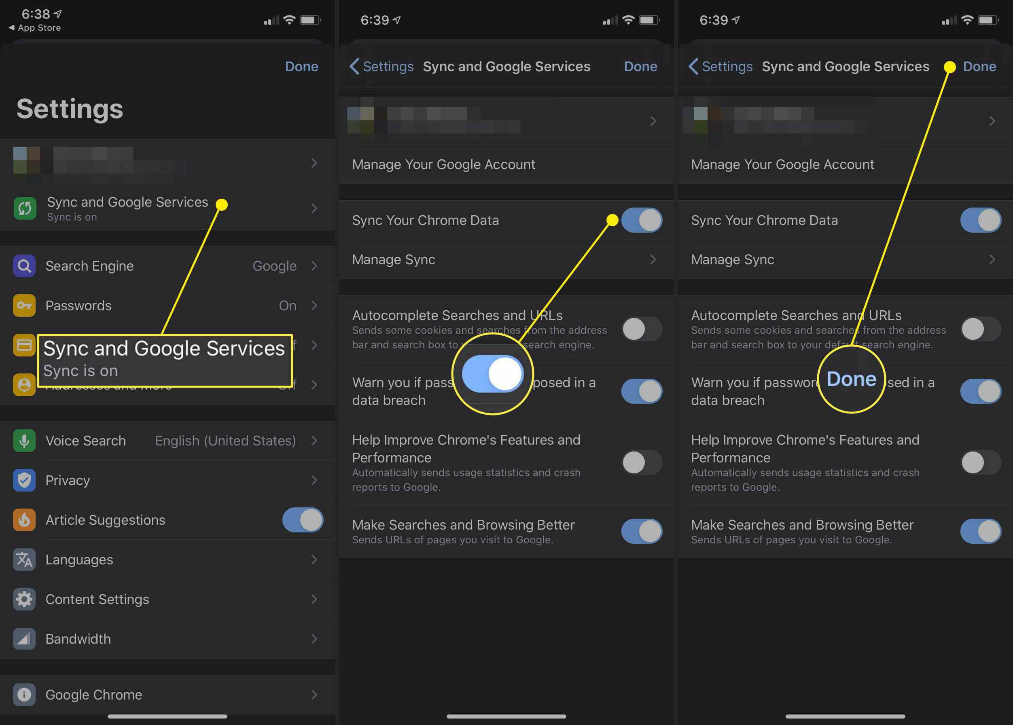Tap the Voice Search microphone icon
Screen dimensions: 1013x725
click(x=24, y=441)
